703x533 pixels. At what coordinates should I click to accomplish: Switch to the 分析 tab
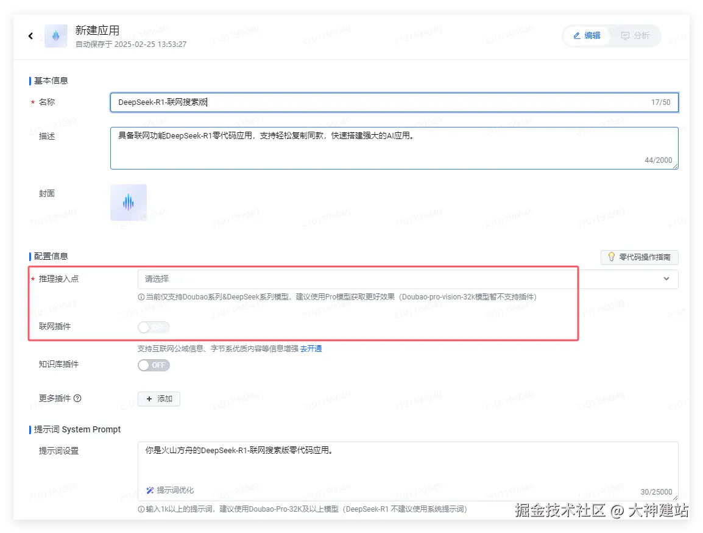click(637, 35)
